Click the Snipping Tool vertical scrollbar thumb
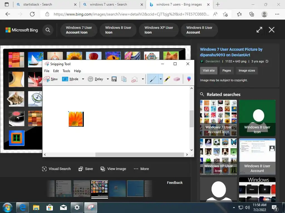The width and height of the screenshot is (285, 213). coord(191,119)
